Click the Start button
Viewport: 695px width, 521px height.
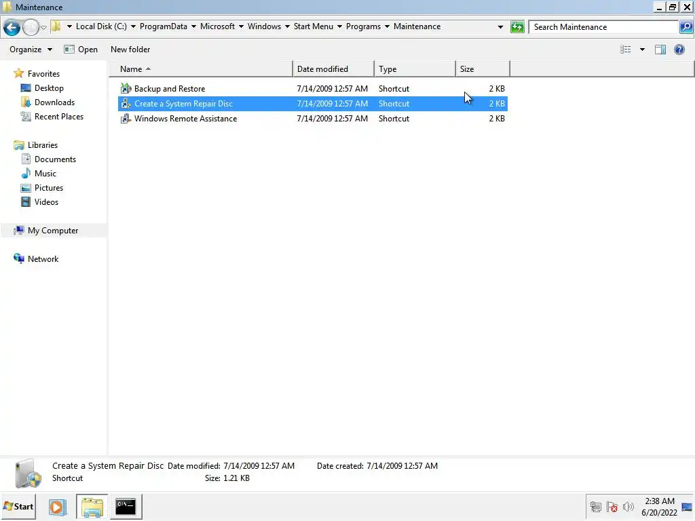(x=18, y=506)
